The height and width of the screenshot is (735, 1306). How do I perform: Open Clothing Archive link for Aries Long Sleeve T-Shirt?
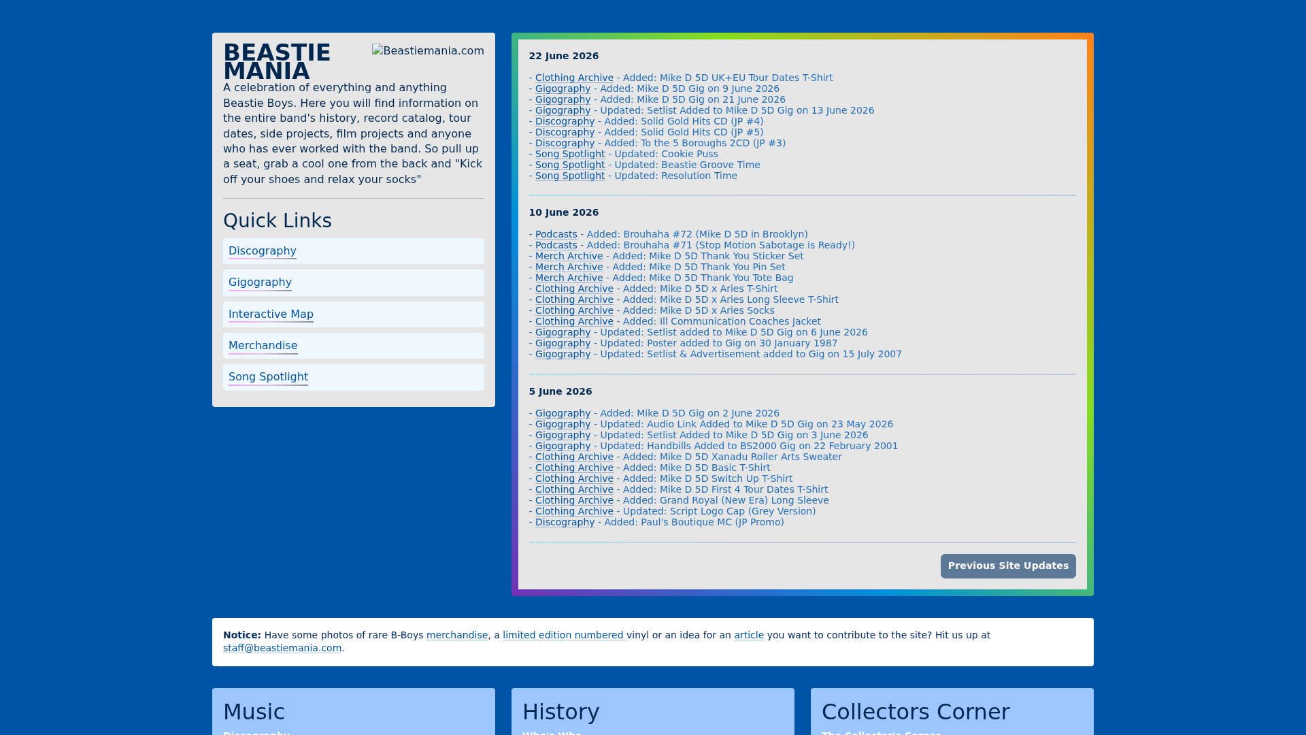coord(574,300)
